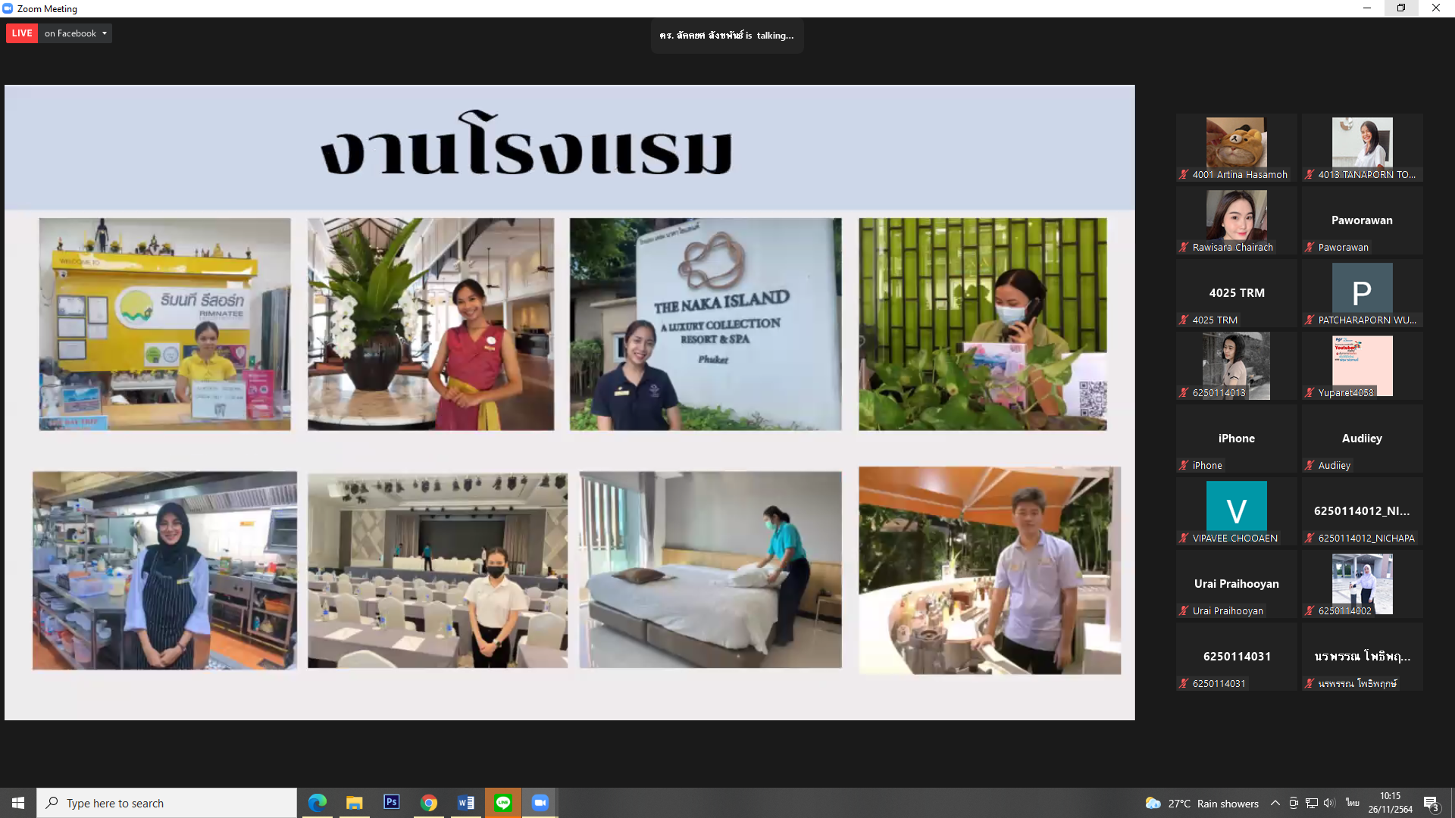Click muted mic icon for Rawisara Chairach

1184,248
